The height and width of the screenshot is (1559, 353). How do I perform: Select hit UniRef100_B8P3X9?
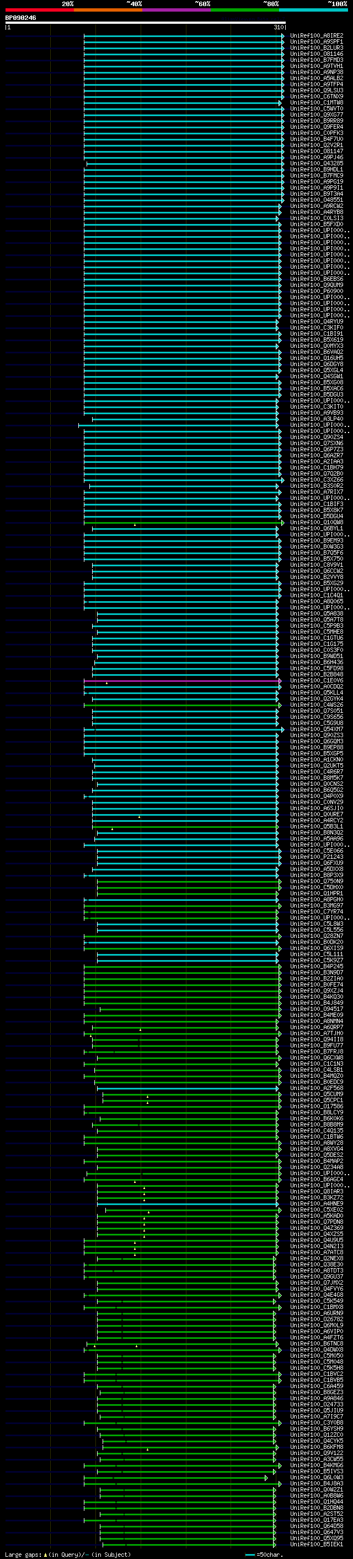coord(317,875)
